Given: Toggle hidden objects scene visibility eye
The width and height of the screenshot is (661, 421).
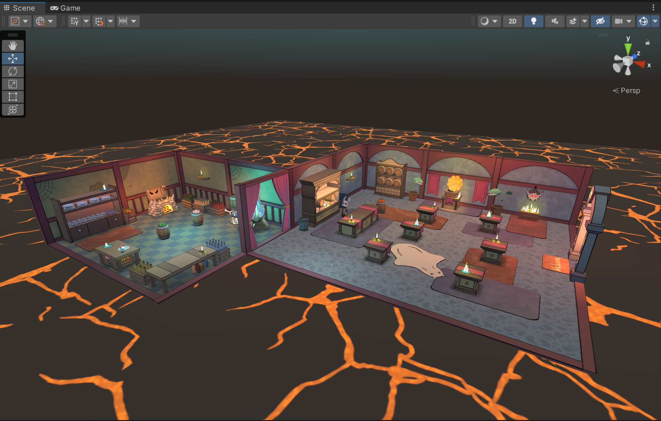Looking at the screenshot, I should pos(600,21).
